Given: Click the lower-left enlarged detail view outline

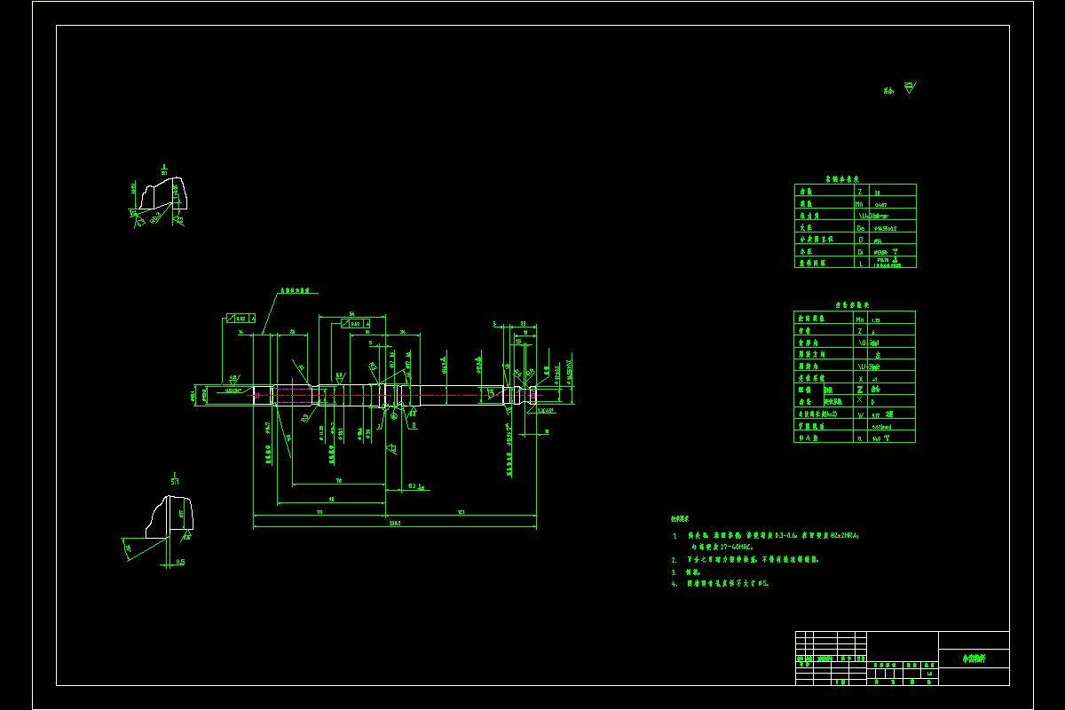Looking at the screenshot, I should [170, 516].
